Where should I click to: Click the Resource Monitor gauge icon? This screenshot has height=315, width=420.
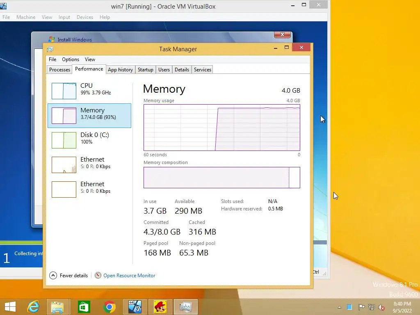tap(98, 275)
